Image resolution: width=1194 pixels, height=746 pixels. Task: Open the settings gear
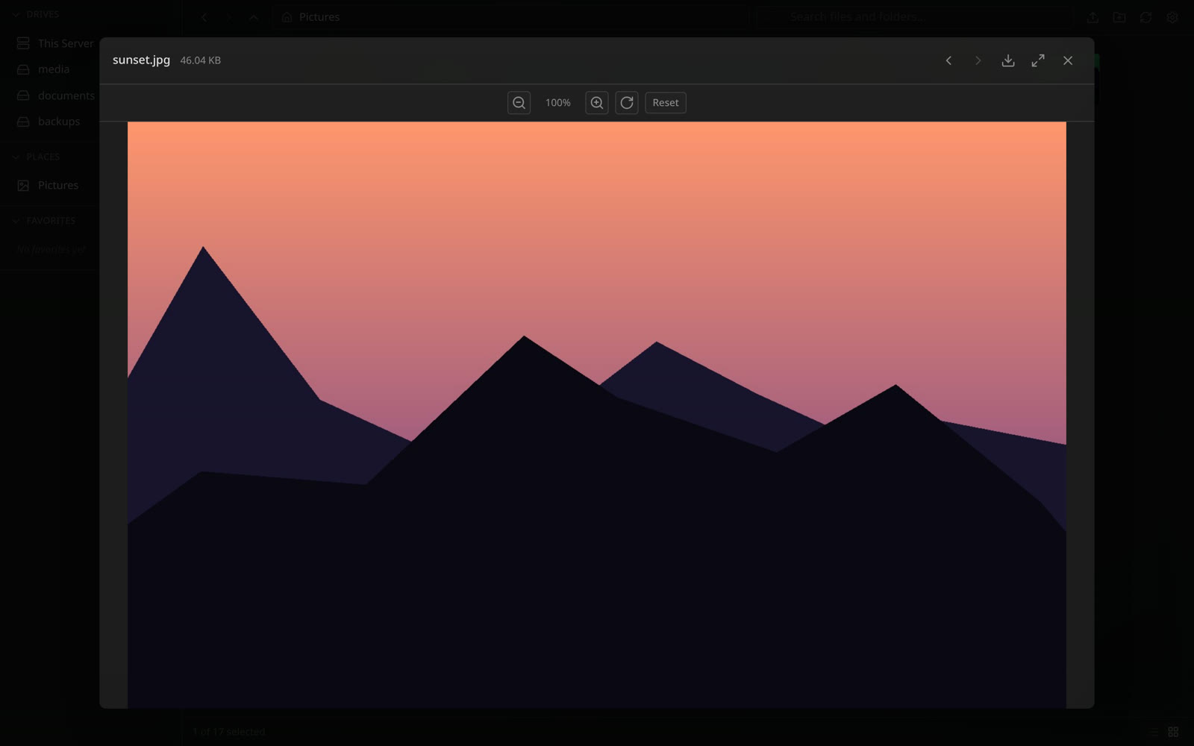[1172, 17]
